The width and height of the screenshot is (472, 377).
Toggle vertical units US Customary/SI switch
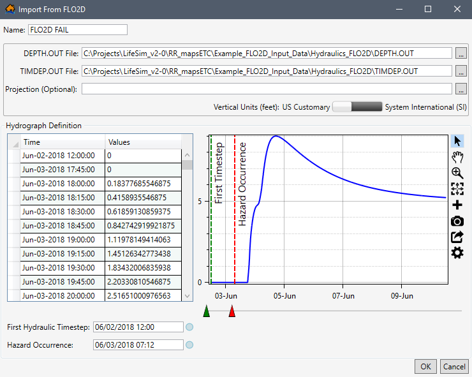pos(357,107)
